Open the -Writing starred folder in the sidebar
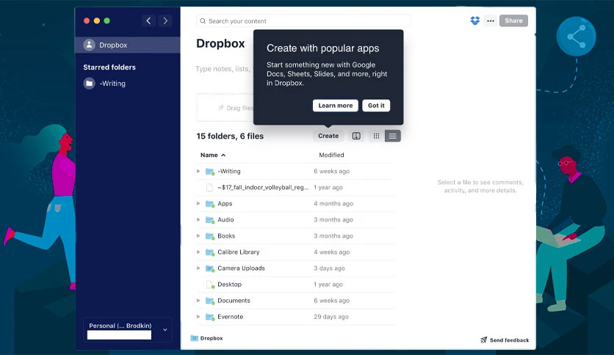 click(112, 84)
